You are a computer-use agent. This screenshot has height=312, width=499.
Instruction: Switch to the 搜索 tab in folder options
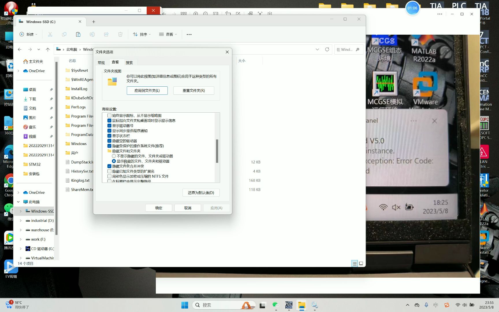point(129,63)
